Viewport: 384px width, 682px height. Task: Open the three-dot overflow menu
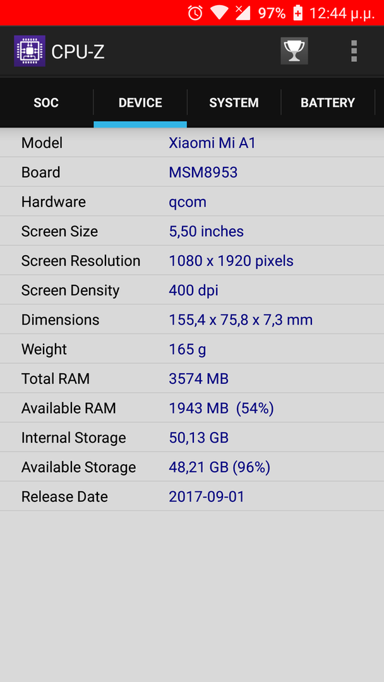(354, 51)
